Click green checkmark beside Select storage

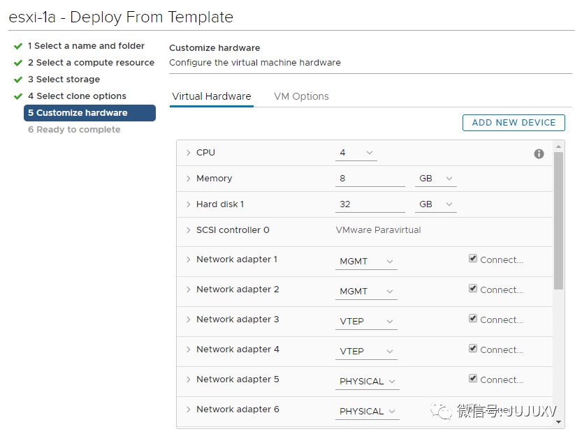[18, 80]
